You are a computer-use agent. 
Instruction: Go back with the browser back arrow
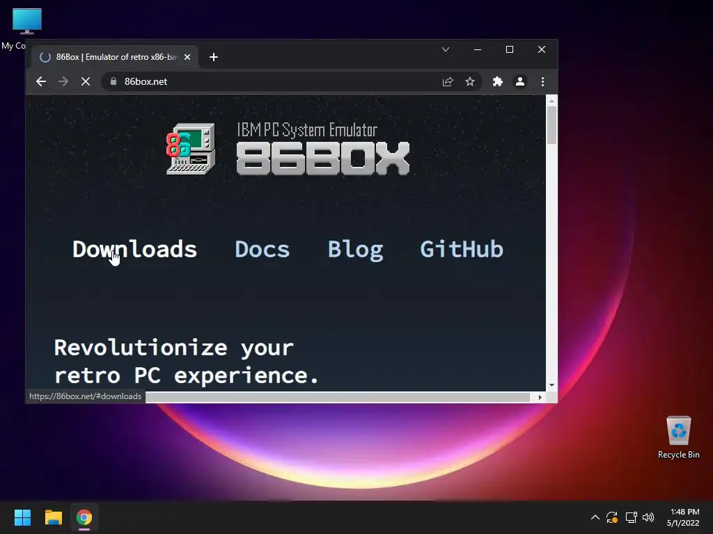(41, 82)
